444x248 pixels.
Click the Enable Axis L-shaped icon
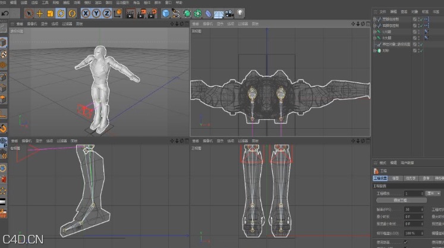[3, 114]
